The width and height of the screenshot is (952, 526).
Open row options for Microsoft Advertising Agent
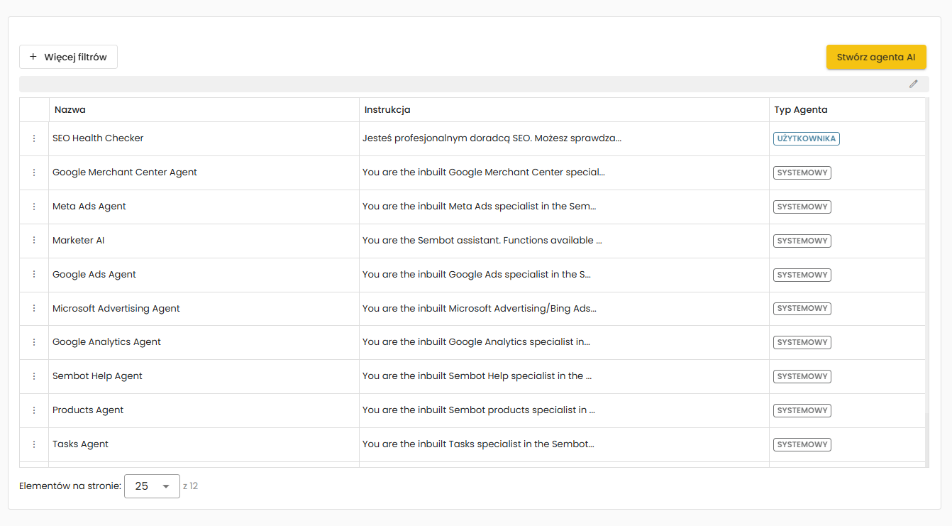tap(34, 309)
